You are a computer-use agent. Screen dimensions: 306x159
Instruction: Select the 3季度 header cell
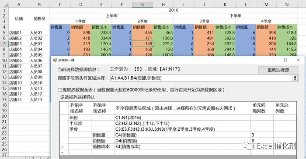pos(204,21)
